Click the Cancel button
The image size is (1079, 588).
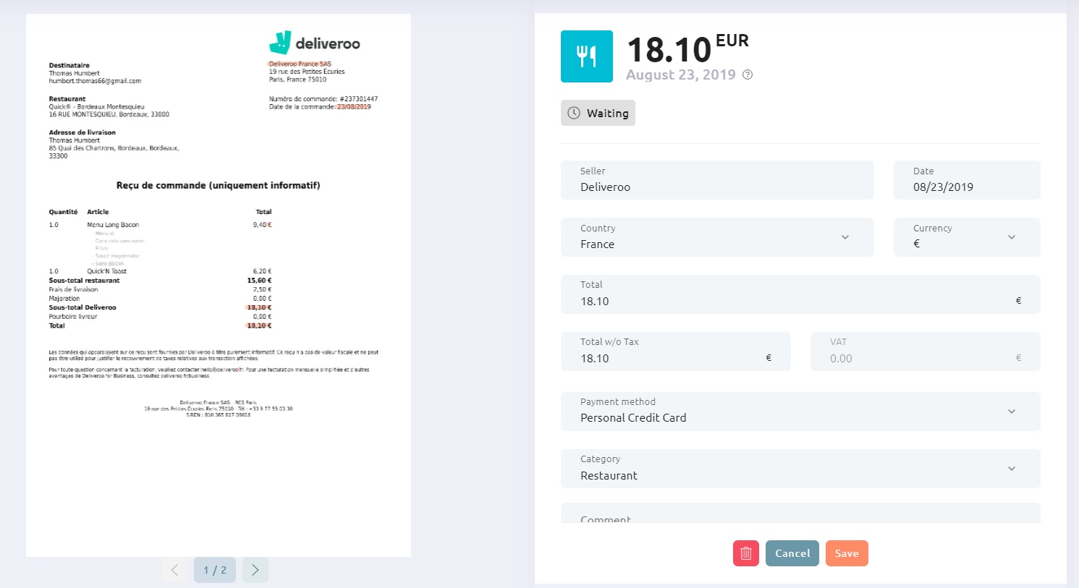[x=792, y=553]
